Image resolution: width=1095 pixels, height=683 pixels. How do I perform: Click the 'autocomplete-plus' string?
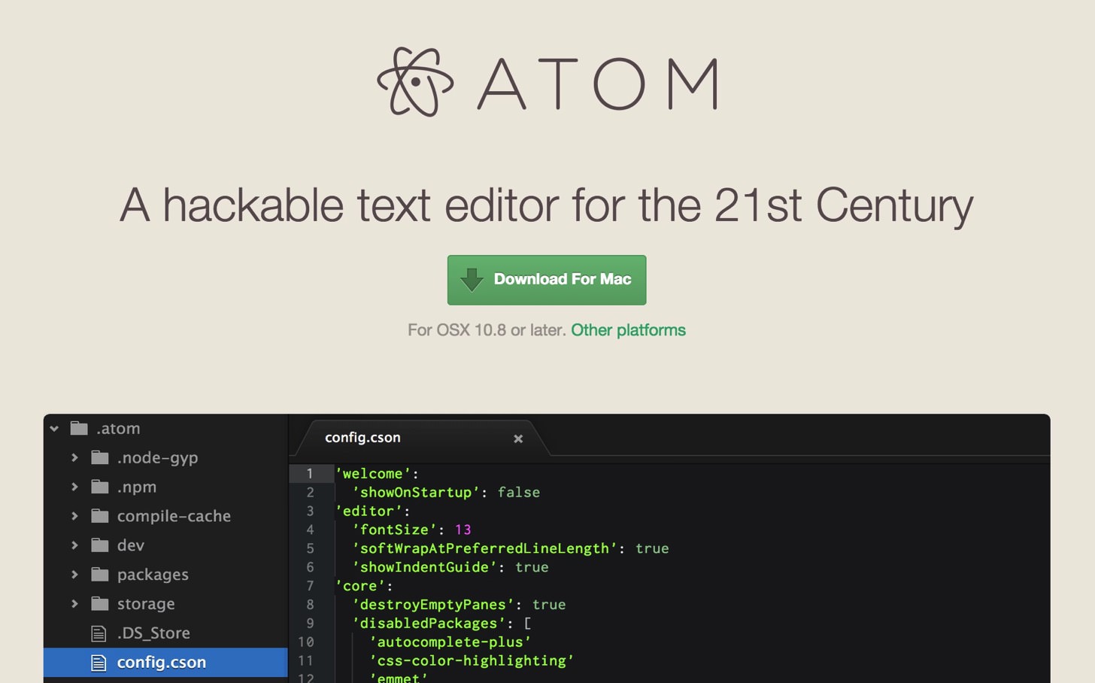[x=450, y=642]
